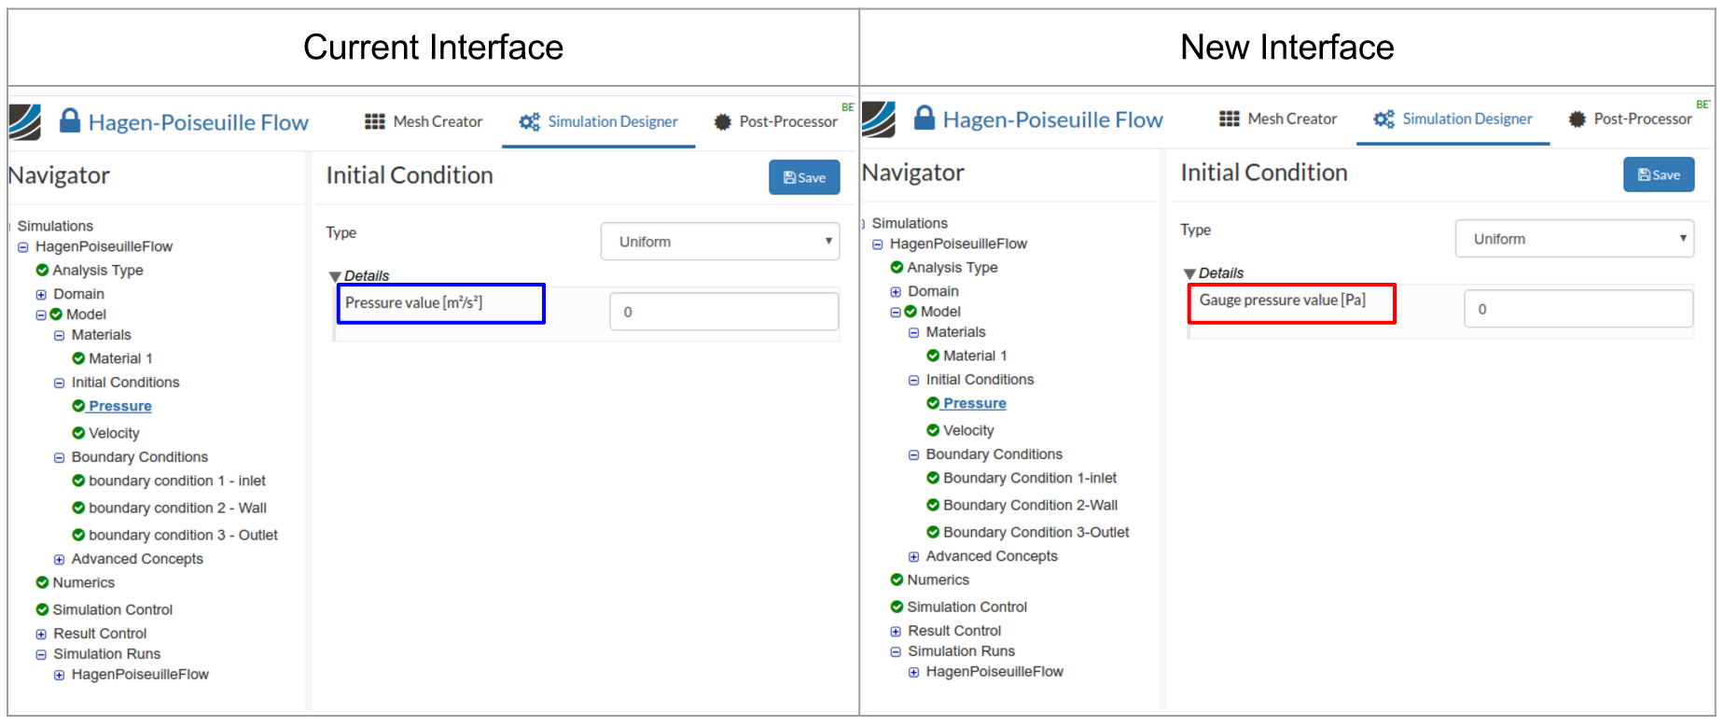
Task: Collapse the Materials node in New Interface navigator
Action: 914,333
